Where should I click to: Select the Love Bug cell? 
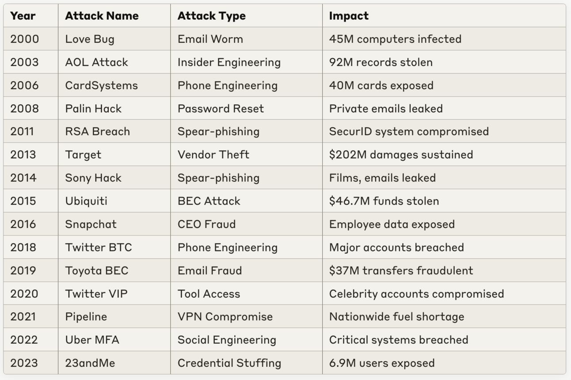point(114,39)
